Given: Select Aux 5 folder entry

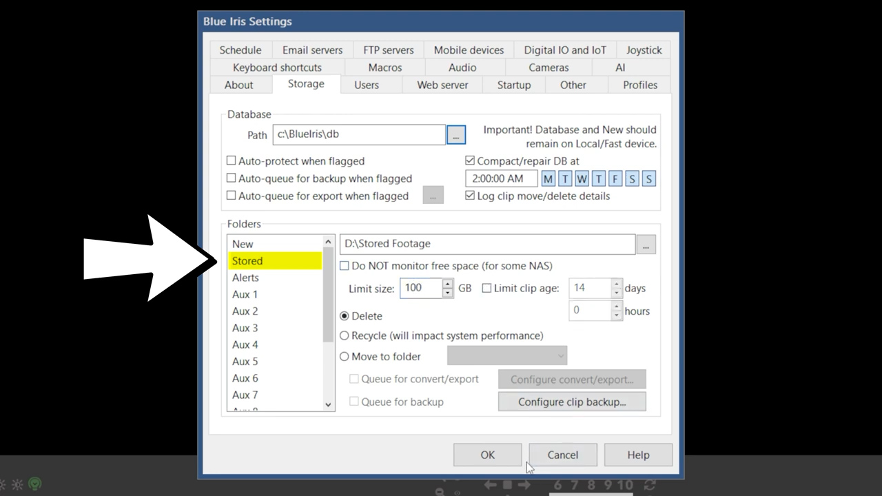Looking at the screenshot, I should (275, 361).
